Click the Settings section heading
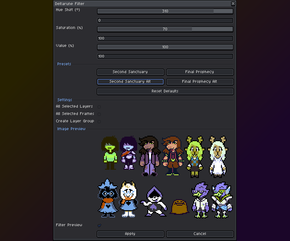This screenshot has width=290, height=241. (x=64, y=100)
